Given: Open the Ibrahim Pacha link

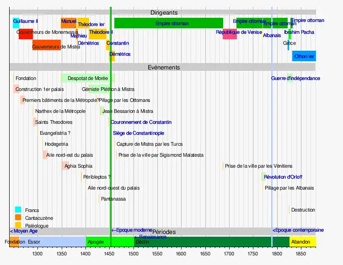Looking at the screenshot, I should point(299,32).
